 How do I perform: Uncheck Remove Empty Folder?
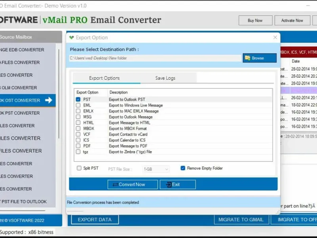click(x=183, y=168)
